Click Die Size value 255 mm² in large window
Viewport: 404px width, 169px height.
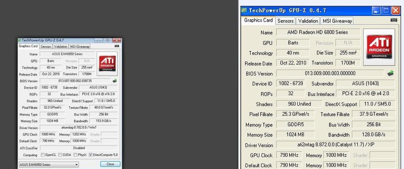coord(348,53)
